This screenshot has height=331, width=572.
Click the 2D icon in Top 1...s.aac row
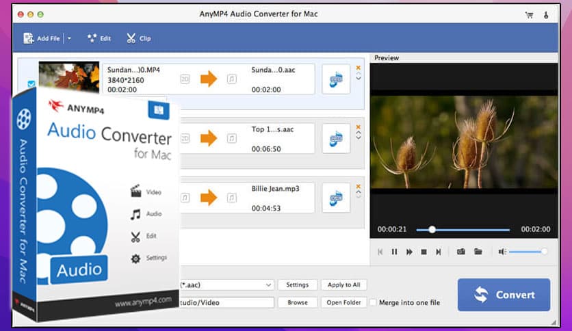(185, 138)
